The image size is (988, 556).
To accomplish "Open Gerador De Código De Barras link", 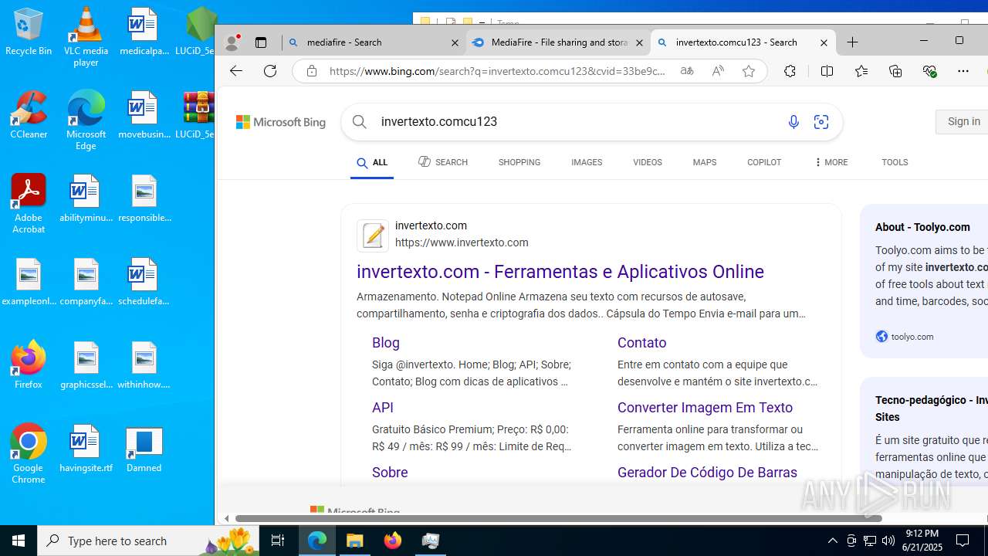I will [x=707, y=473].
